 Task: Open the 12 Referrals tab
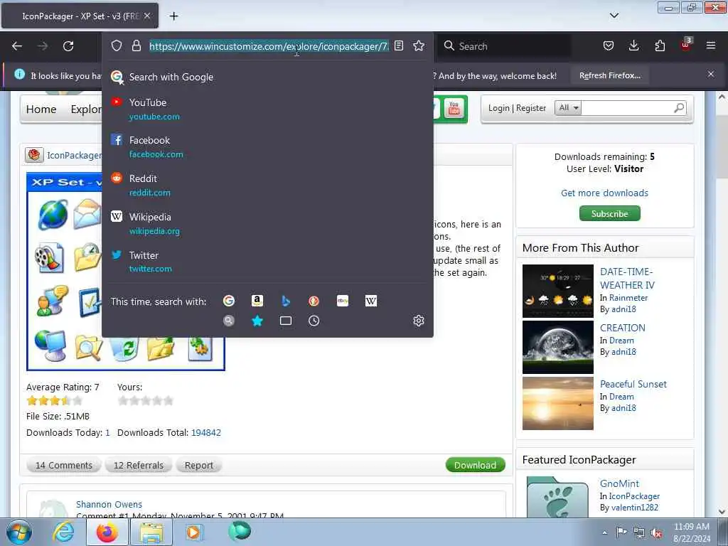(x=139, y=465)
